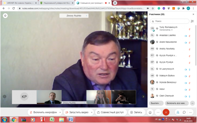Click Совместный доступ share button

[111, 112]
